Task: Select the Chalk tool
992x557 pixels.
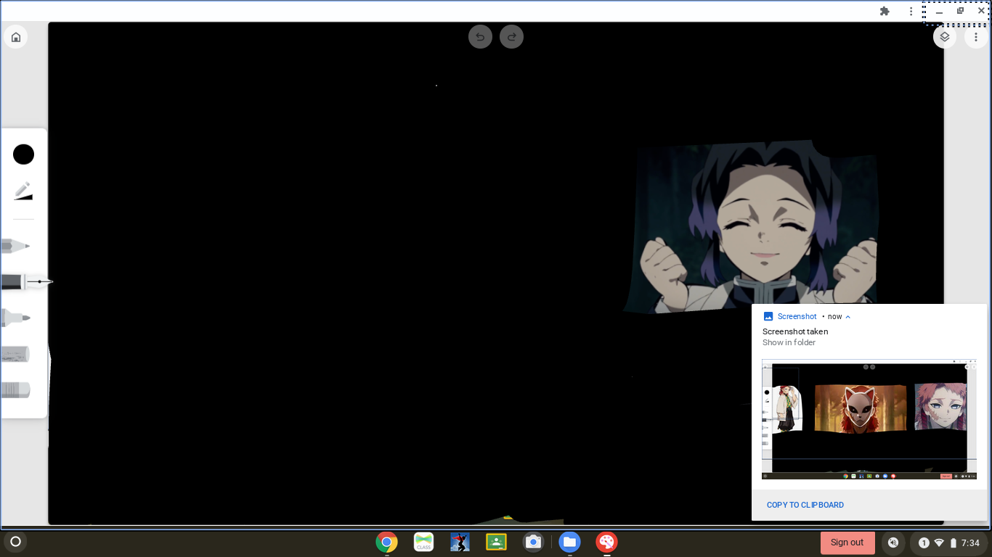Action: click(16, 354)
